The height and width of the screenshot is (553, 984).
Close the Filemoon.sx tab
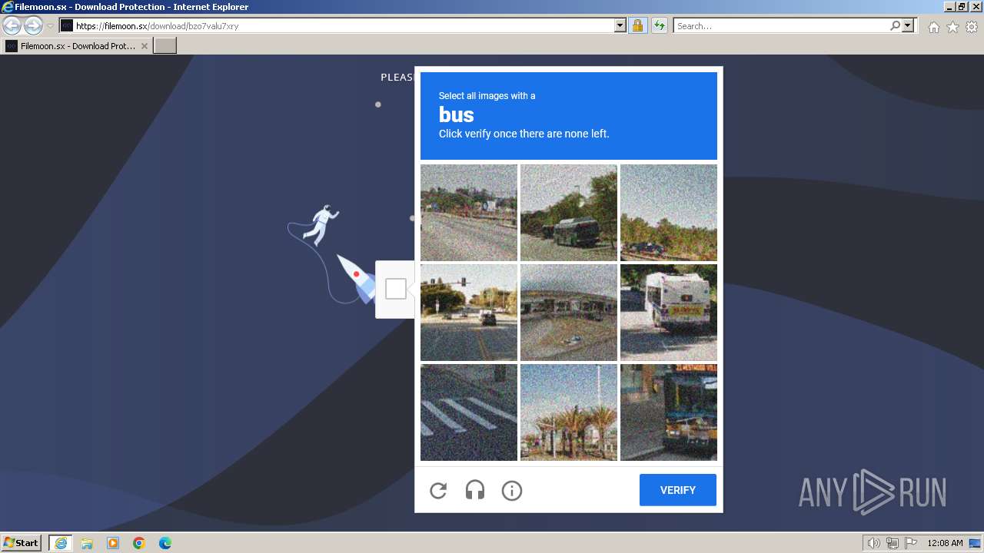click(145, 46)
